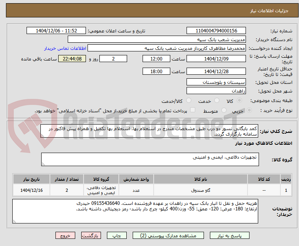Click the بازگشت back button
Image resolution: width=299 pixels, height=246 pixels.
point(91,236)
